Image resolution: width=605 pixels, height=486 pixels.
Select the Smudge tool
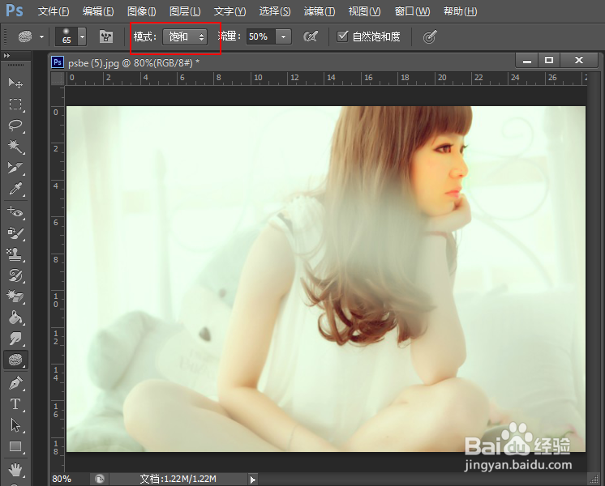pyautogui.click(x=15, y=339)
